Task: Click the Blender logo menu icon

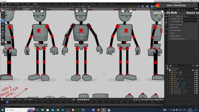Action: pos(2,4)
